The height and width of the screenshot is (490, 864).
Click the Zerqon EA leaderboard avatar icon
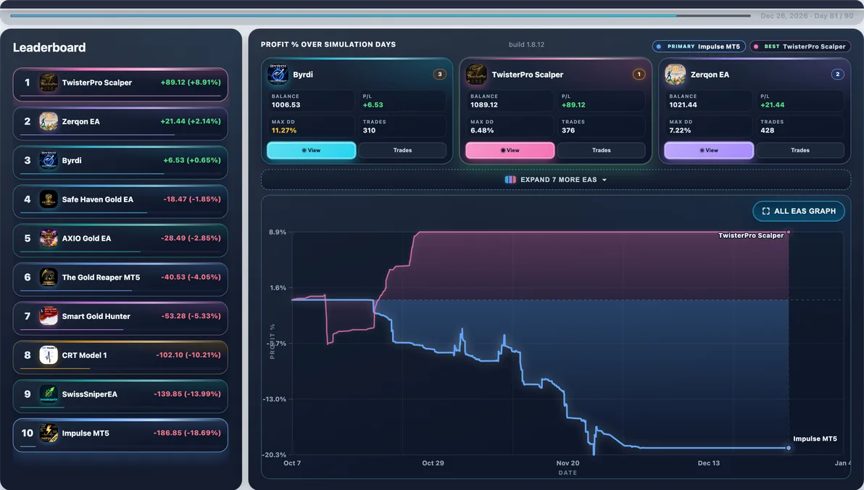pyautogui.click(x=49, y=121)
